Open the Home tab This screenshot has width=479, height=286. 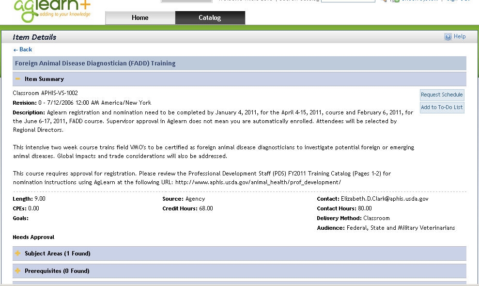click(140, 18)
